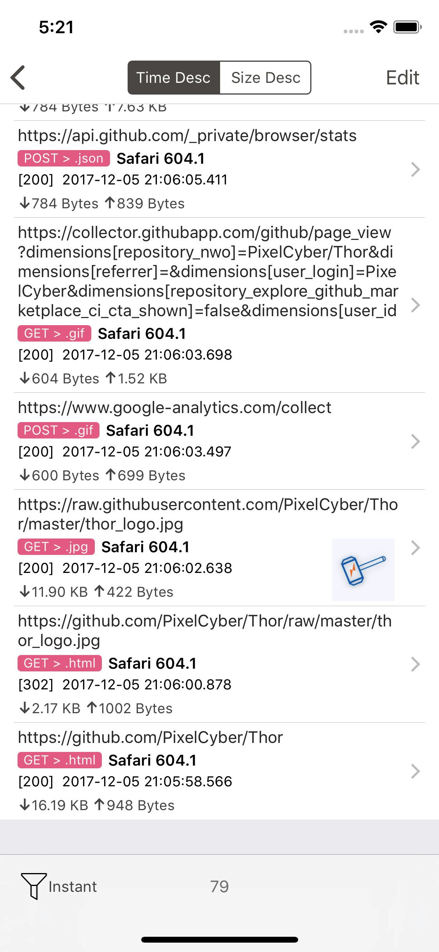Select the Time Desc sorting option
The height and width of the screenshot is (952, 439).
pyautogui.click(x=173, y=77)
